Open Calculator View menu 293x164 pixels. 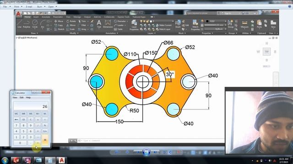pos(15,97)
